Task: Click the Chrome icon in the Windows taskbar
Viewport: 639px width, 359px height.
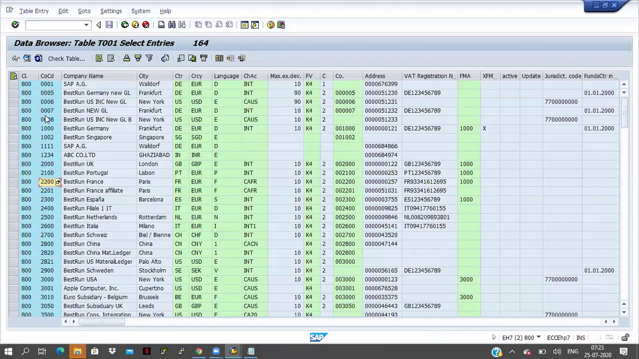Action: pyautogui.click(x=199, y=352)
